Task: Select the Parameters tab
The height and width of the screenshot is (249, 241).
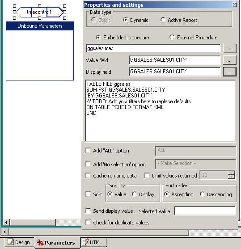Action: [x=56, y=243]
